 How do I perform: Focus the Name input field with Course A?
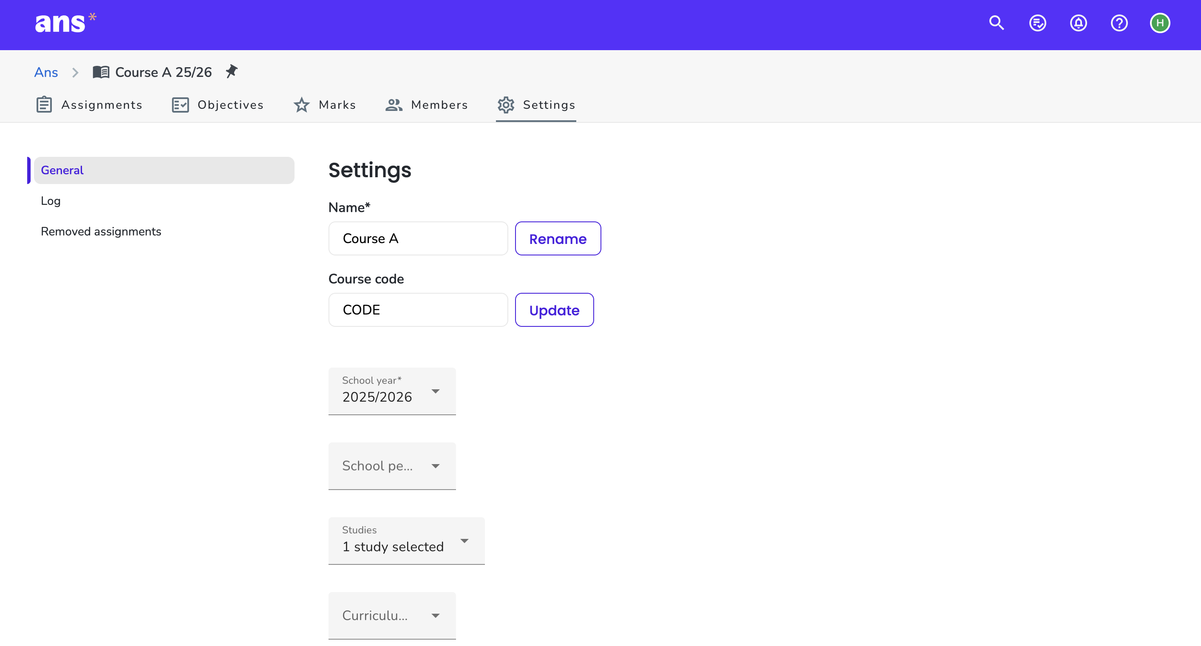tap(418, 239)
